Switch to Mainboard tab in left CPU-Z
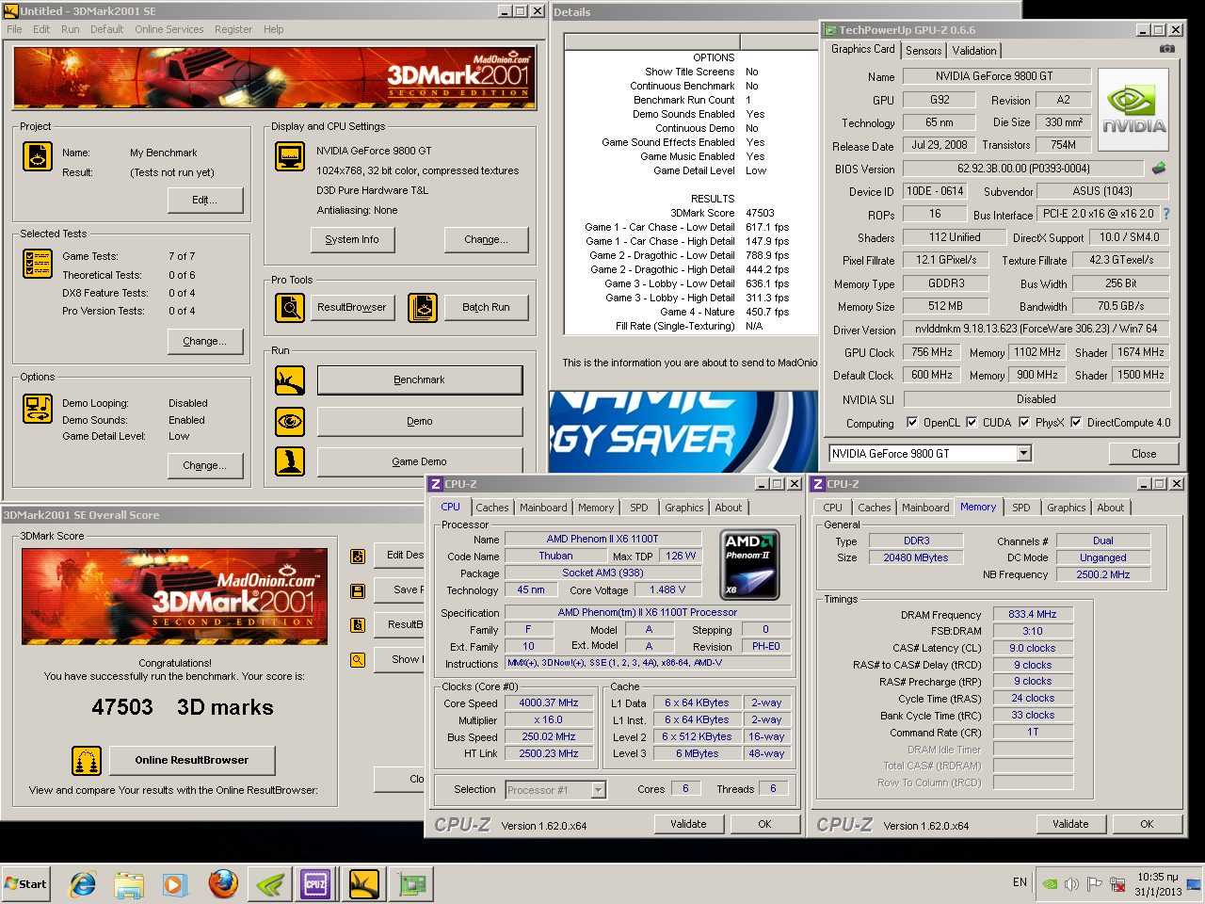Viewport: 1205px width, 904px height. (543, 508)
